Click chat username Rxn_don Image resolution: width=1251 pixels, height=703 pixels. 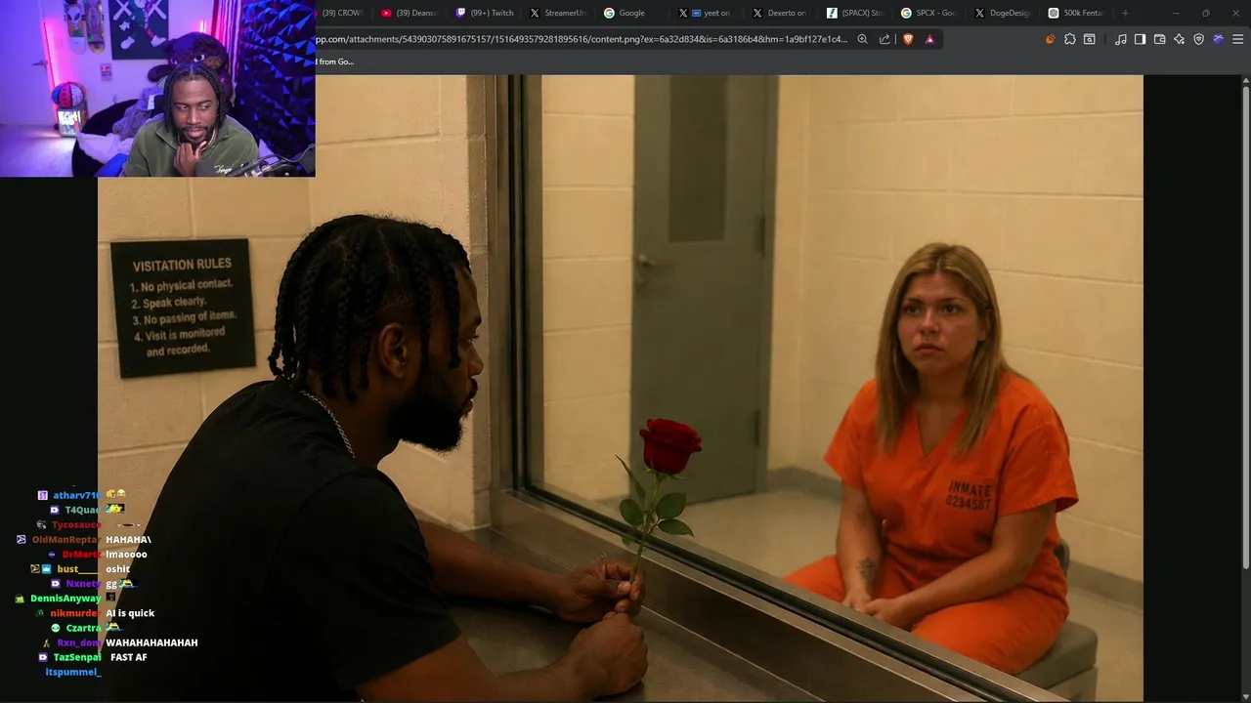79,642
